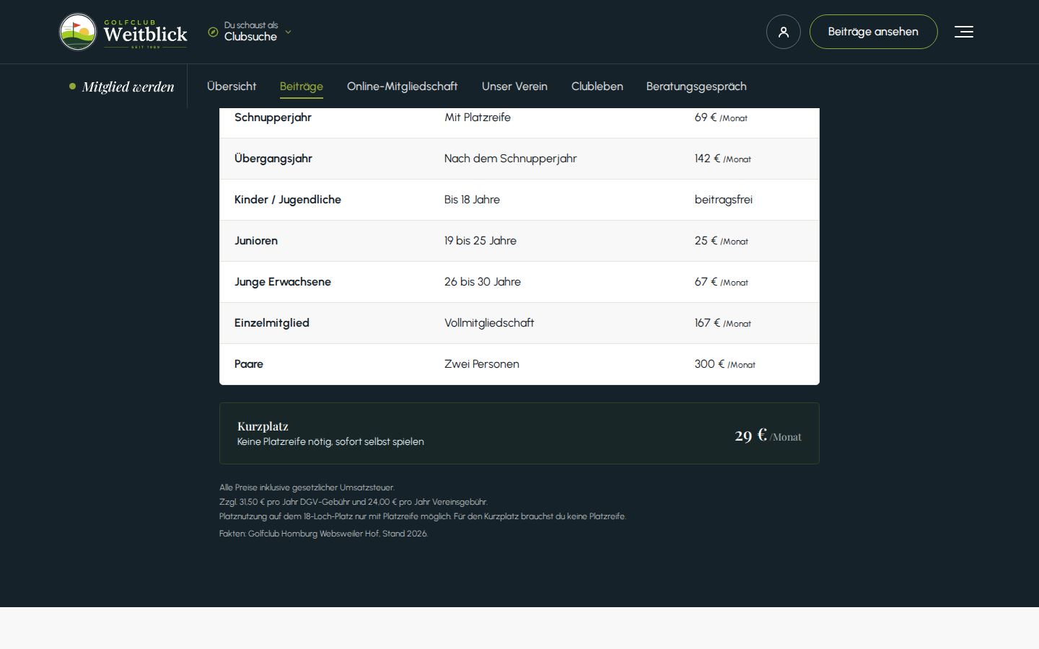Click the 'Fakten: Golfclub Homburg Websweiler Hof' line
Viewport: 1039px width, 649px height.
tap(323, 534)
